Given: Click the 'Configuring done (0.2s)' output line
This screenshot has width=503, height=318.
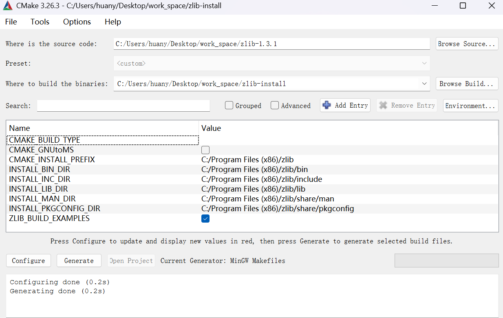Looking at the screenshot, I should pos(60,282).
